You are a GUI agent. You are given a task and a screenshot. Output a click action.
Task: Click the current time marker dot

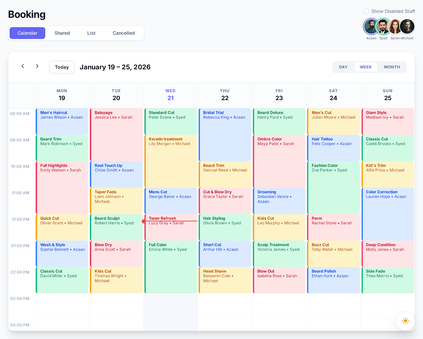click(x=144, y=221)
